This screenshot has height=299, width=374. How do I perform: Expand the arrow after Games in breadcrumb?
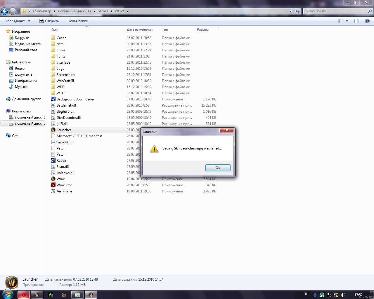click(112, 11)
